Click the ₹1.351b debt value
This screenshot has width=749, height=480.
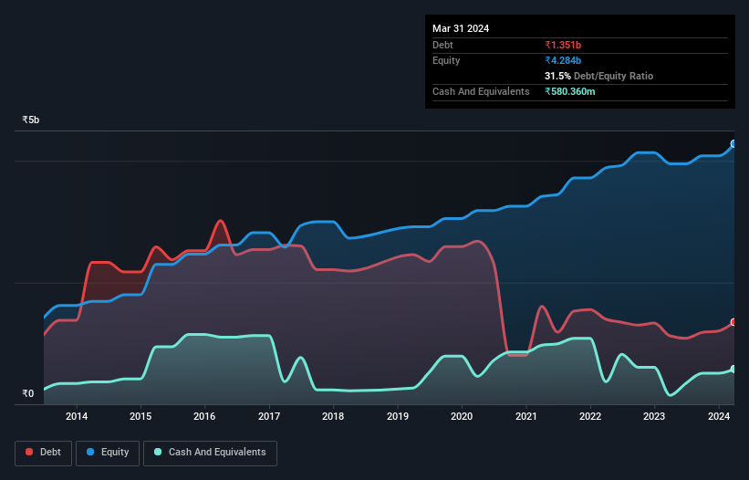pyautogui.click(x=563, y=45)
